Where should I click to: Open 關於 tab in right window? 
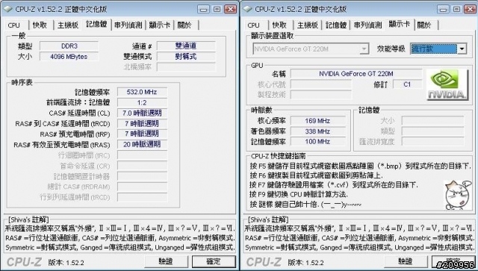point(424,25)
